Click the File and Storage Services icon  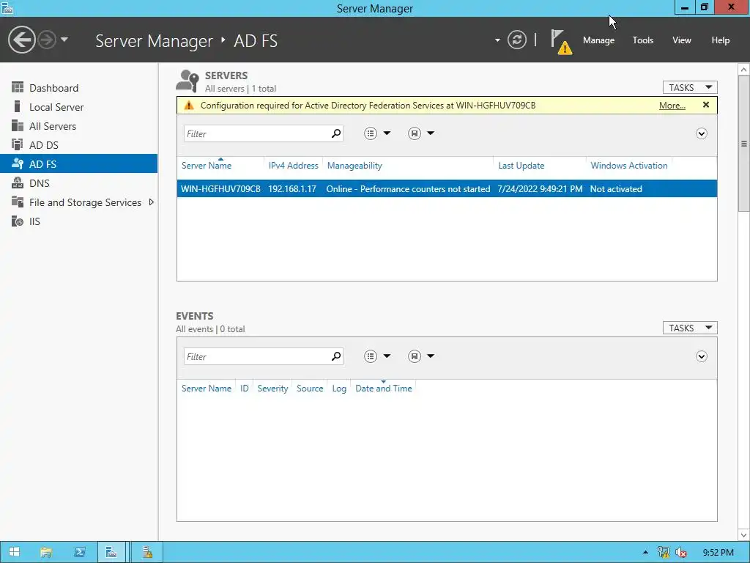coord(18,202)
